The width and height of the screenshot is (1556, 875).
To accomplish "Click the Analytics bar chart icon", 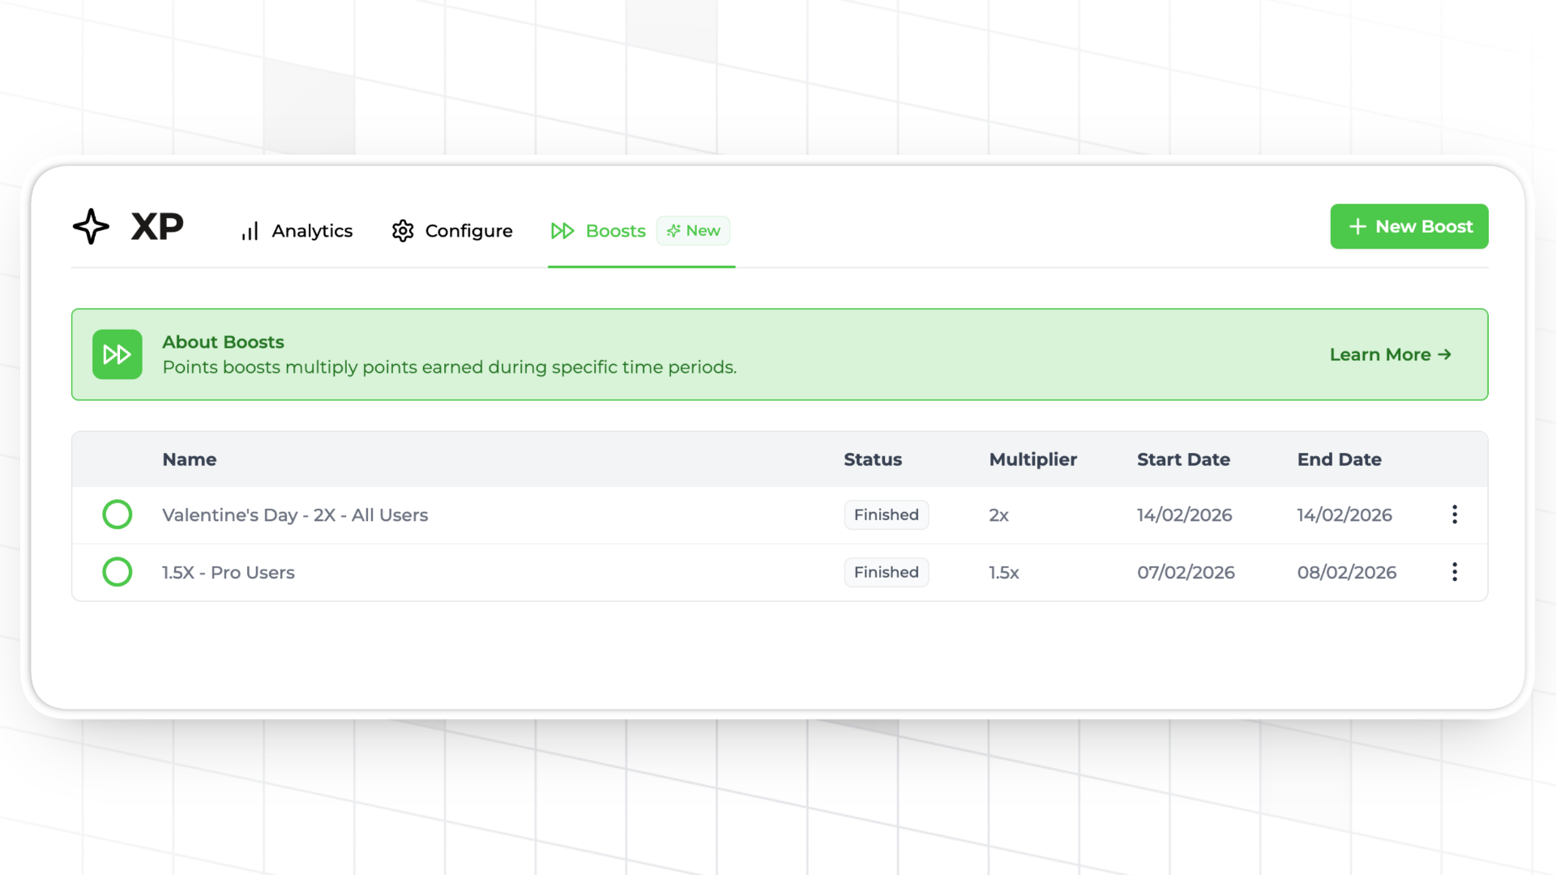I will 250,232.
